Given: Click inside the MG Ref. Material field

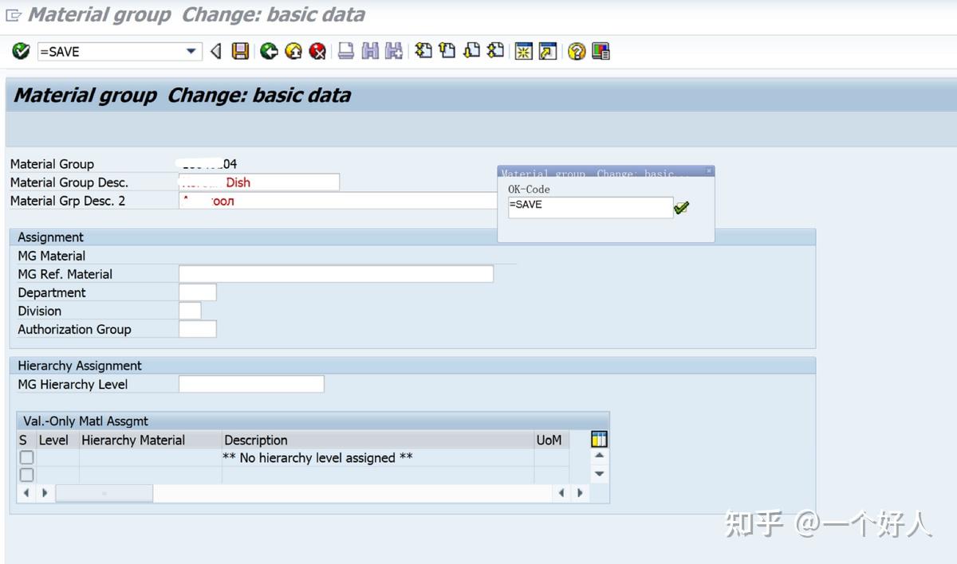Looking at the screenshot, I should 335,273.
